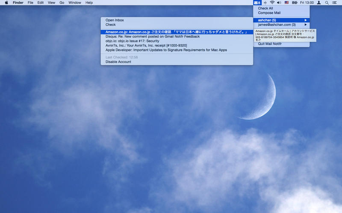Quit Mail Notifr from the menu
The width and height of the screenshot is (342, 213).
(270, 44)
